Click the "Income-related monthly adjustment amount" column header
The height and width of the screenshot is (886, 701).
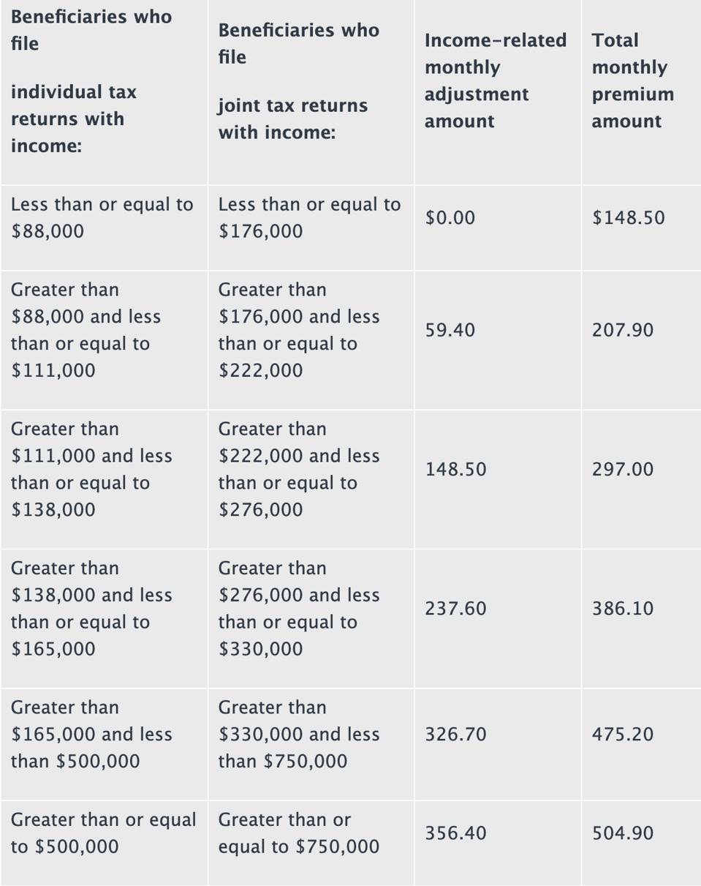[x=496, y=81]
